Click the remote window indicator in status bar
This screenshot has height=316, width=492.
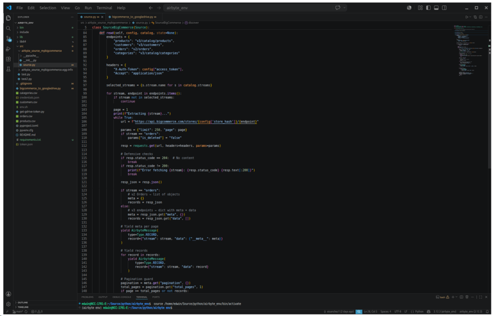[x=7, y=312]
